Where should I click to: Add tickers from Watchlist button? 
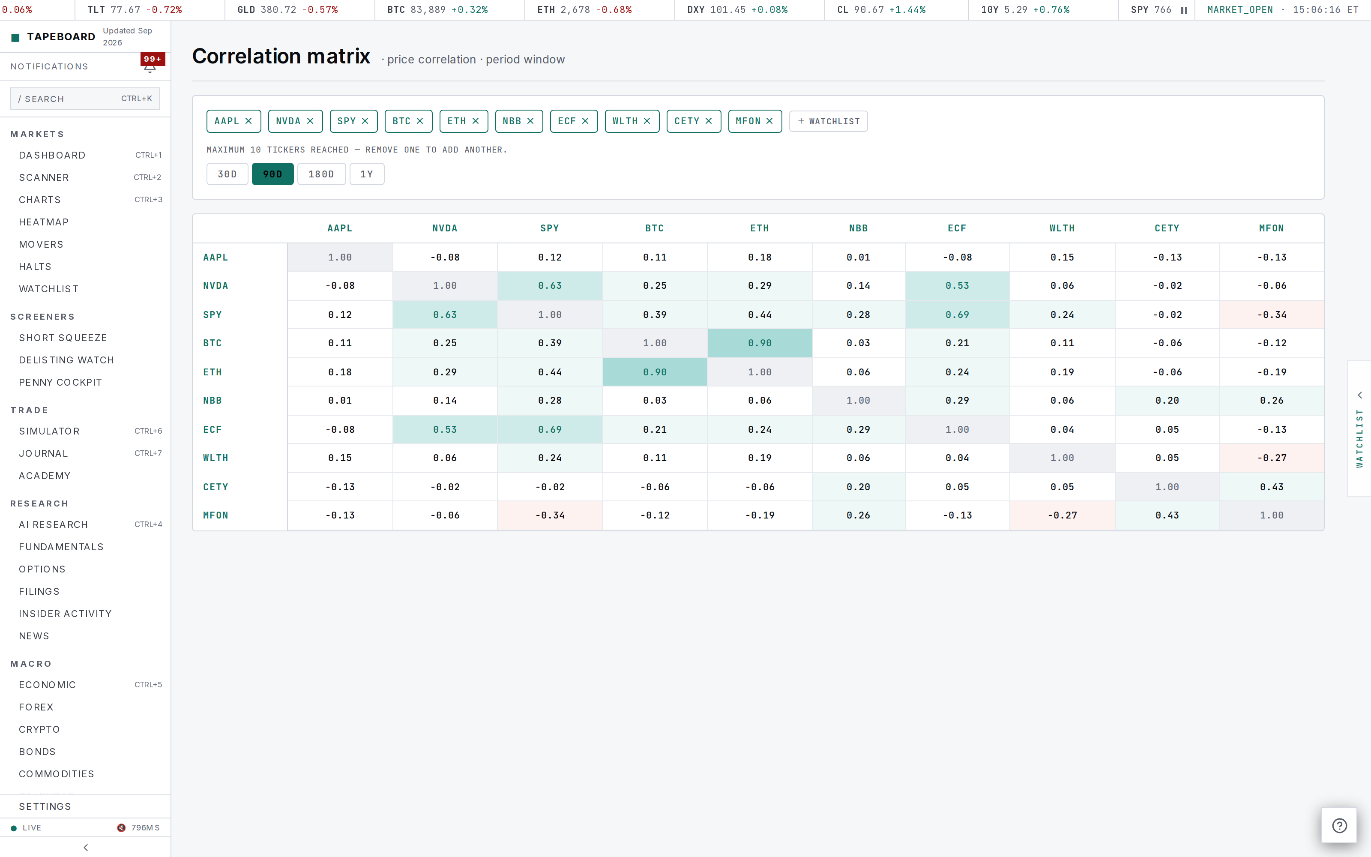828,121
